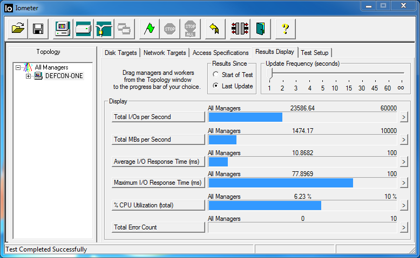Switch to Disk Targets tab
The width and height of the screenshot is (420, 258).
click(x=121, y=53)
